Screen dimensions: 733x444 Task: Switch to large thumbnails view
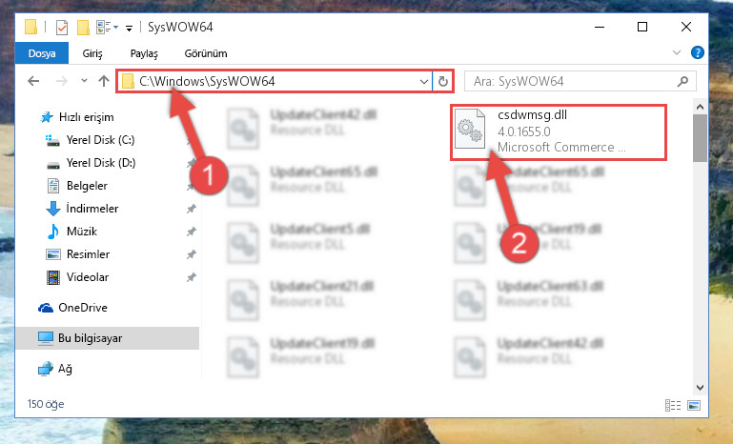click(x=694, y=405)
